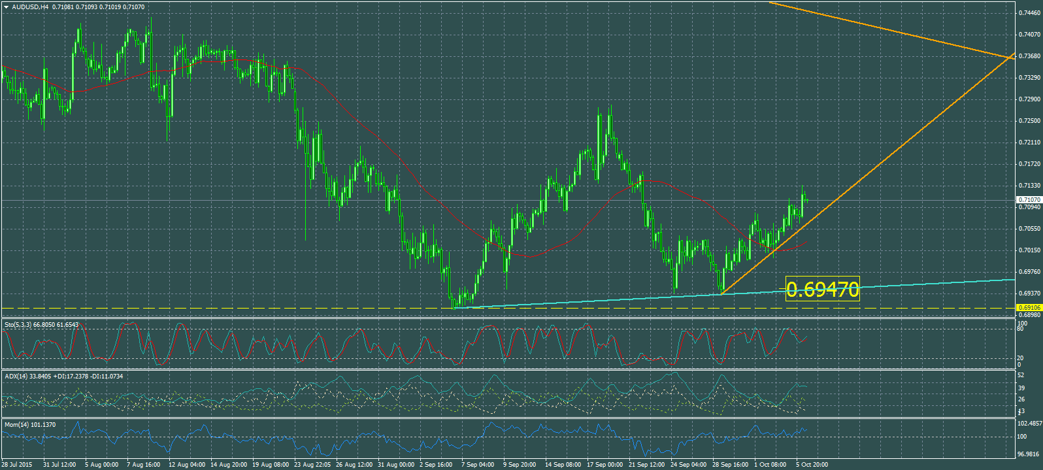
Task: Click the 7 Sep 04:00 time axis label
Action: [477, 465]
